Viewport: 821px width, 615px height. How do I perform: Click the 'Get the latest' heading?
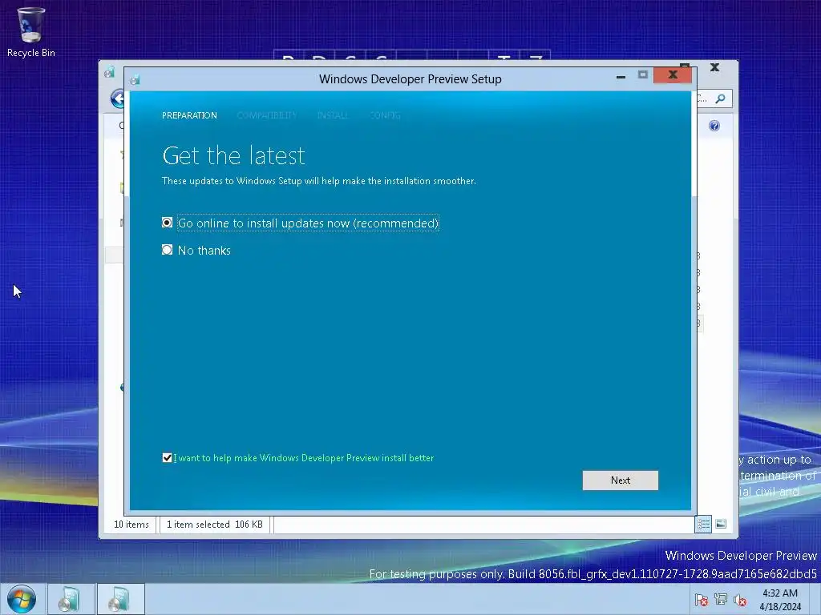pyautogui.click(x=233, y=155)
